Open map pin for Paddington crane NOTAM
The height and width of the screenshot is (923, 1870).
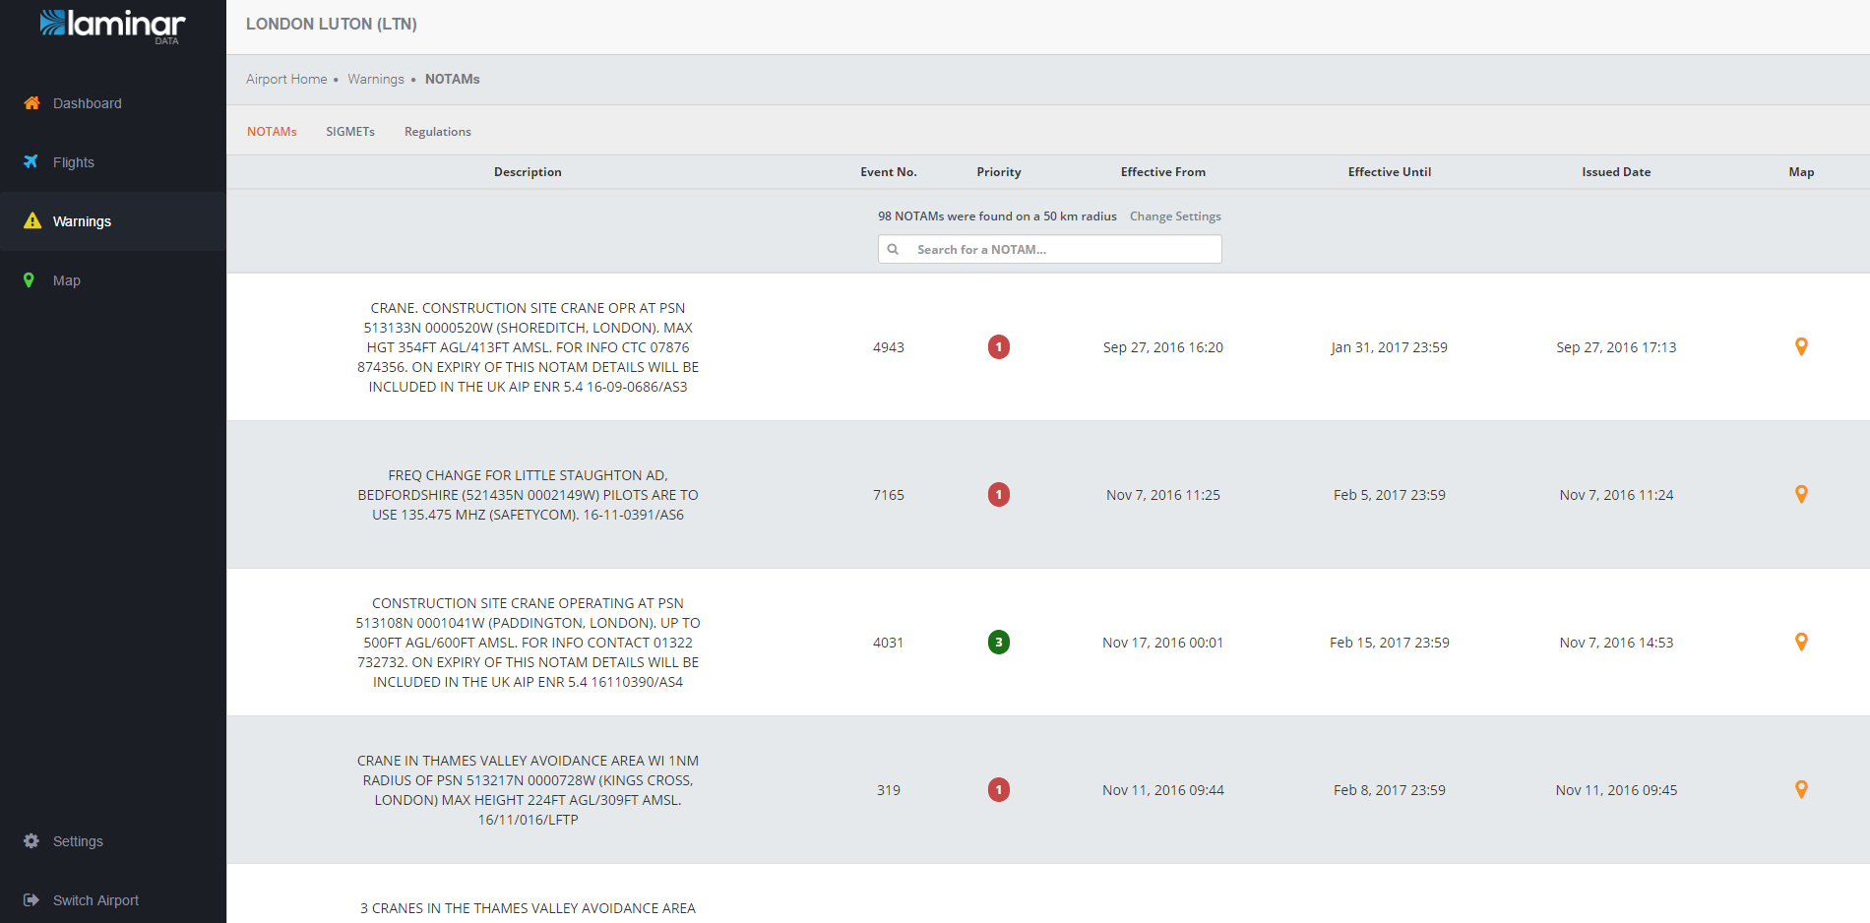pyautogui.click(x=1801, y=643)
